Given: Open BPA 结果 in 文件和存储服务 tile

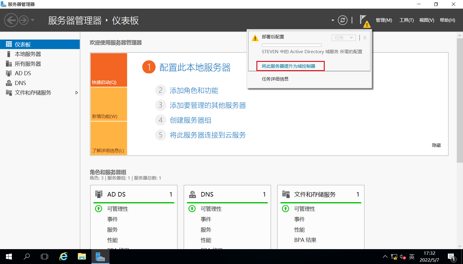Looking at the screenshot, I should pyautogui.click(x=305, y=240).
